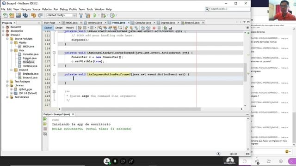This screenshot has width=296, height=166.
Task: Switch to the History view
Action: (70, 28)
